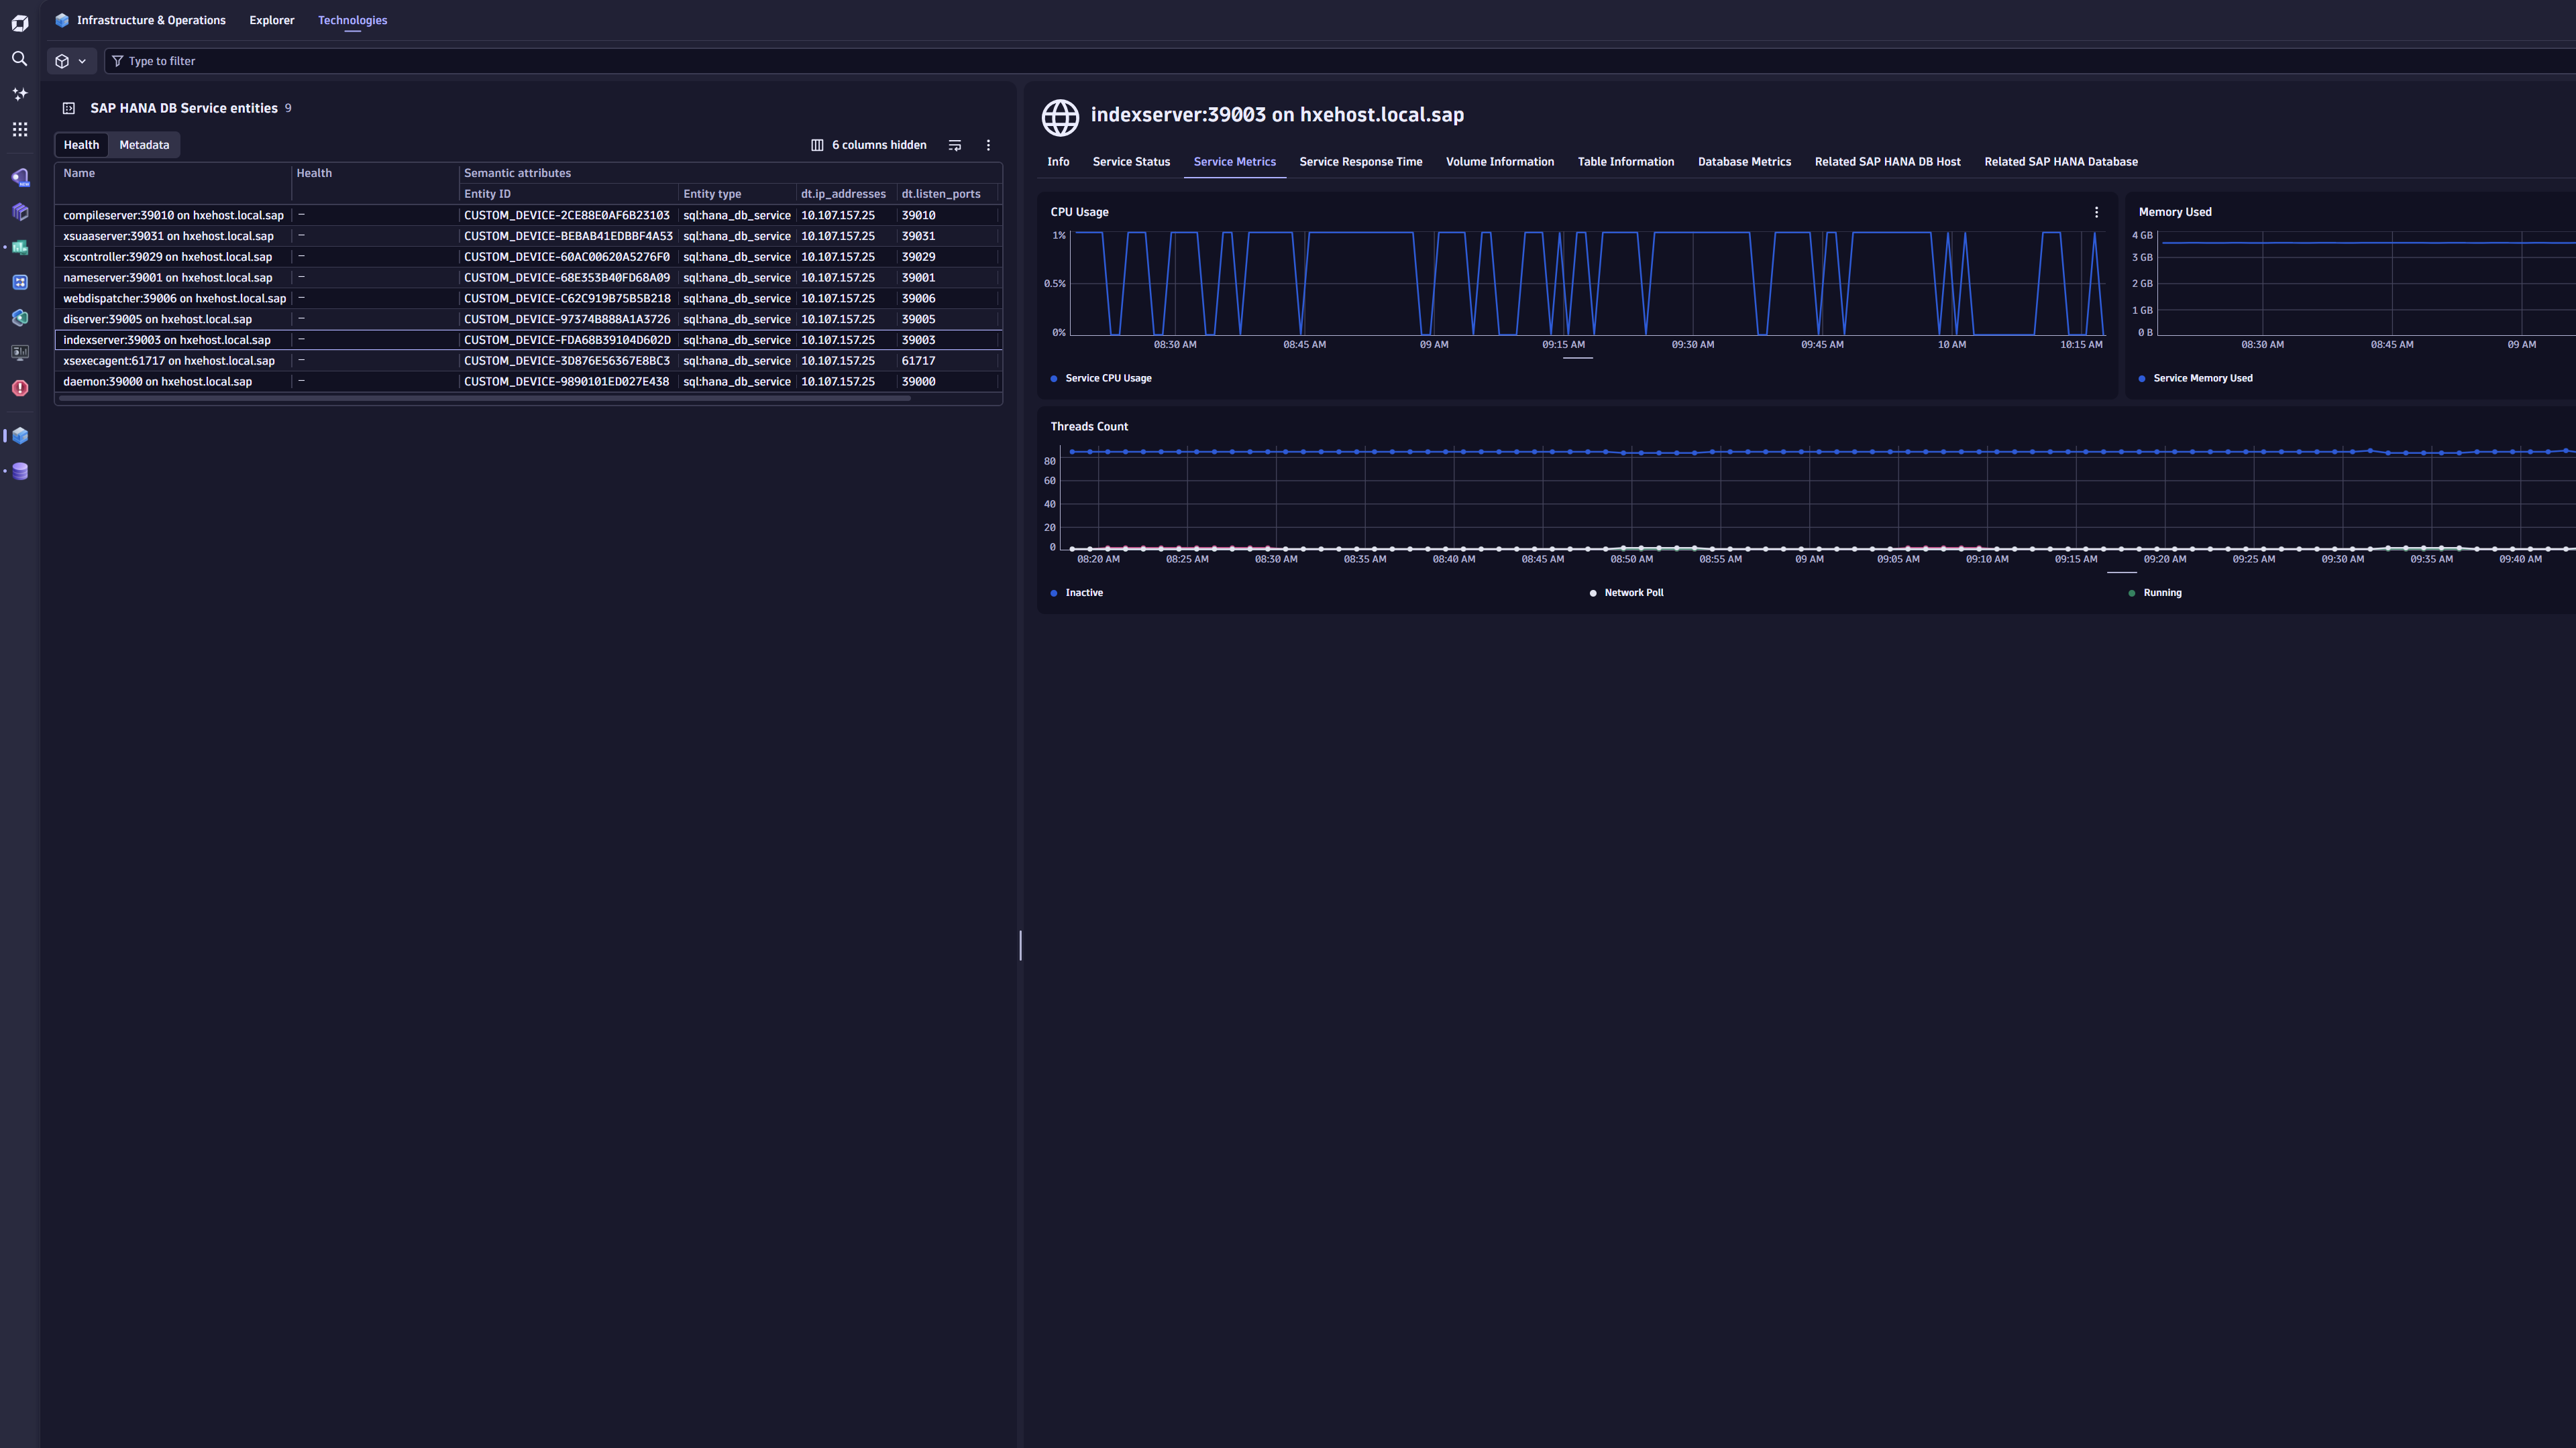Open the entity type filter dropdown
Screen dimensions: 2576x1448
click(70, 61)
